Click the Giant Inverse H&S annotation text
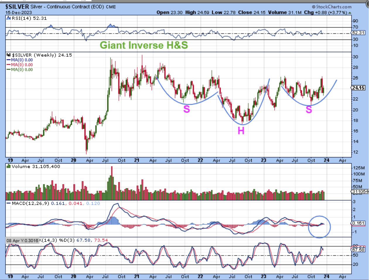This screenshot has height=280, width=369. point(144,45)
